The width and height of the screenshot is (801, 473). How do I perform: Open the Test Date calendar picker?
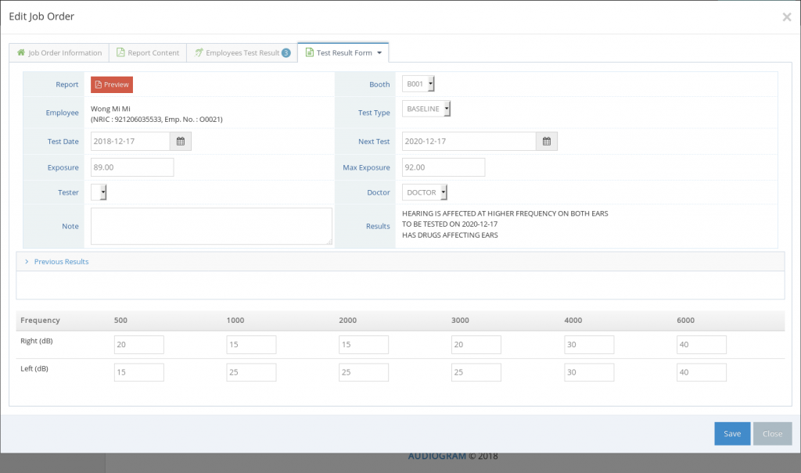pyautogui.click(x=181, y=142)
